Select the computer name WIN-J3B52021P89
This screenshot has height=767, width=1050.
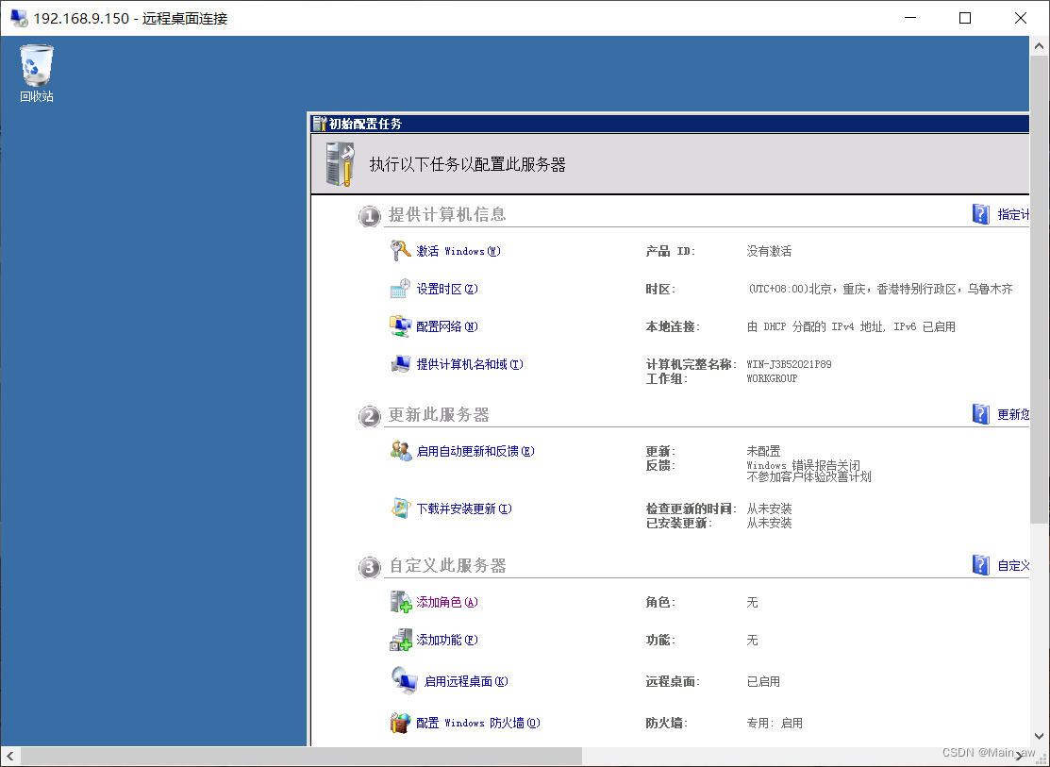(789, 364)
